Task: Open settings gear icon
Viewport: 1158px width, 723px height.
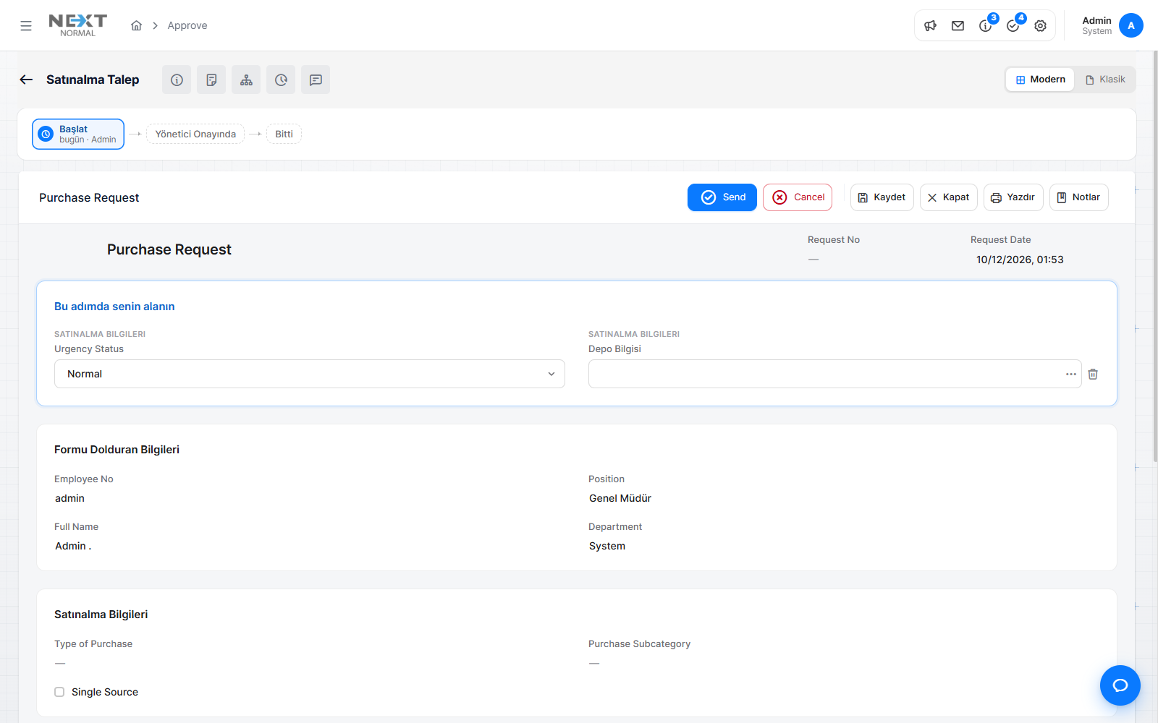Action: click(1041, 26)
